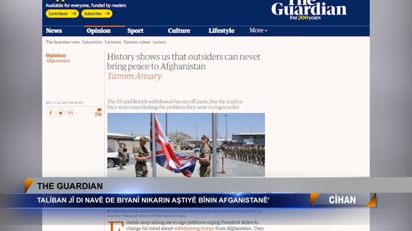Open the Columnists sublink

coord(92,42)
